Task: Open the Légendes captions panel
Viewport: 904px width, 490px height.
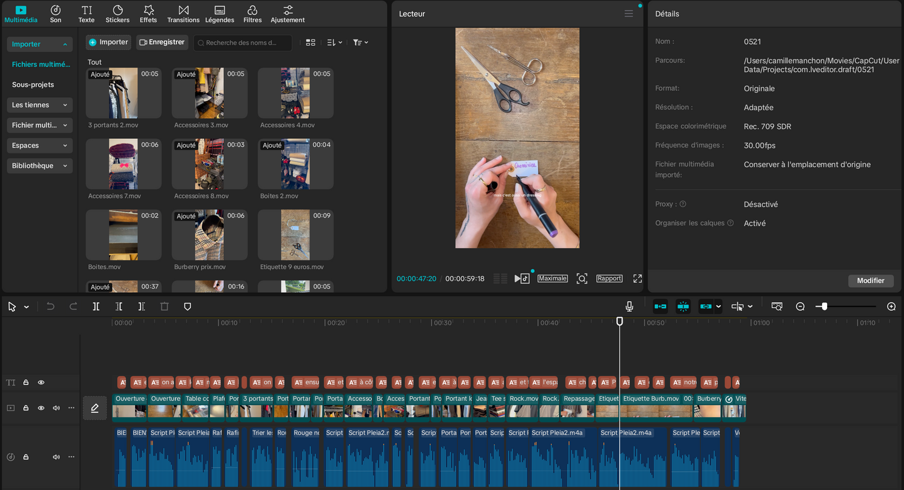Action: [x=220, y=14]
